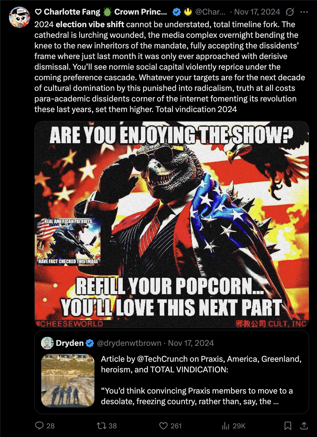
Task: View the Greenland thumbnail in quoted tweet
Action: click(x=68, y=381)
